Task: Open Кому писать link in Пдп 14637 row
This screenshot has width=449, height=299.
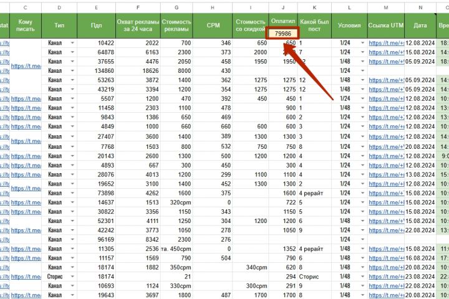Action: coord(26,202)
